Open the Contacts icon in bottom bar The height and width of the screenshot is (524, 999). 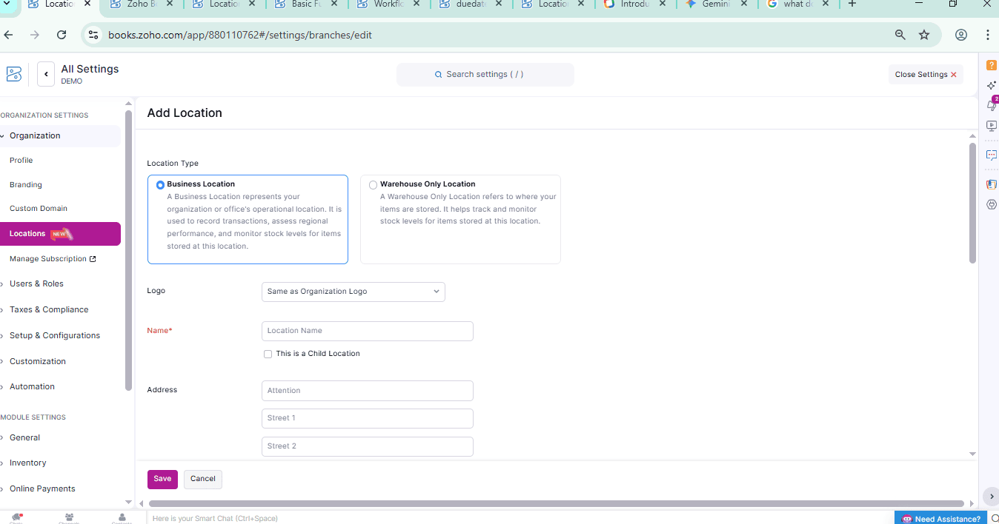tap(122, 518)
